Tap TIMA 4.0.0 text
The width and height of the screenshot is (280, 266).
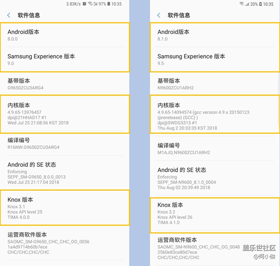pyautogui.click(x=19, y=217)
